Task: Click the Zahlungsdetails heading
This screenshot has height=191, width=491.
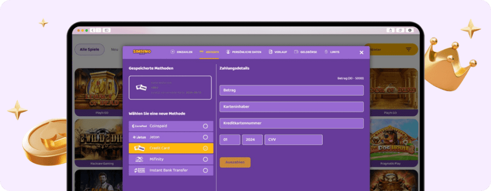Action: pos(234,68)
